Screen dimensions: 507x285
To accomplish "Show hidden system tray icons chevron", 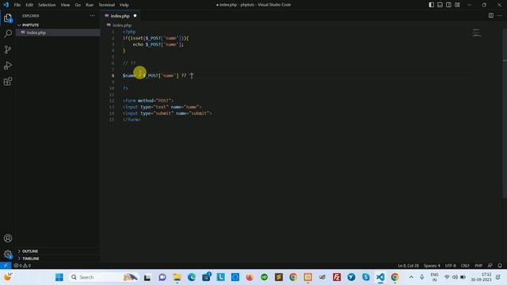I will pos(411,277).
